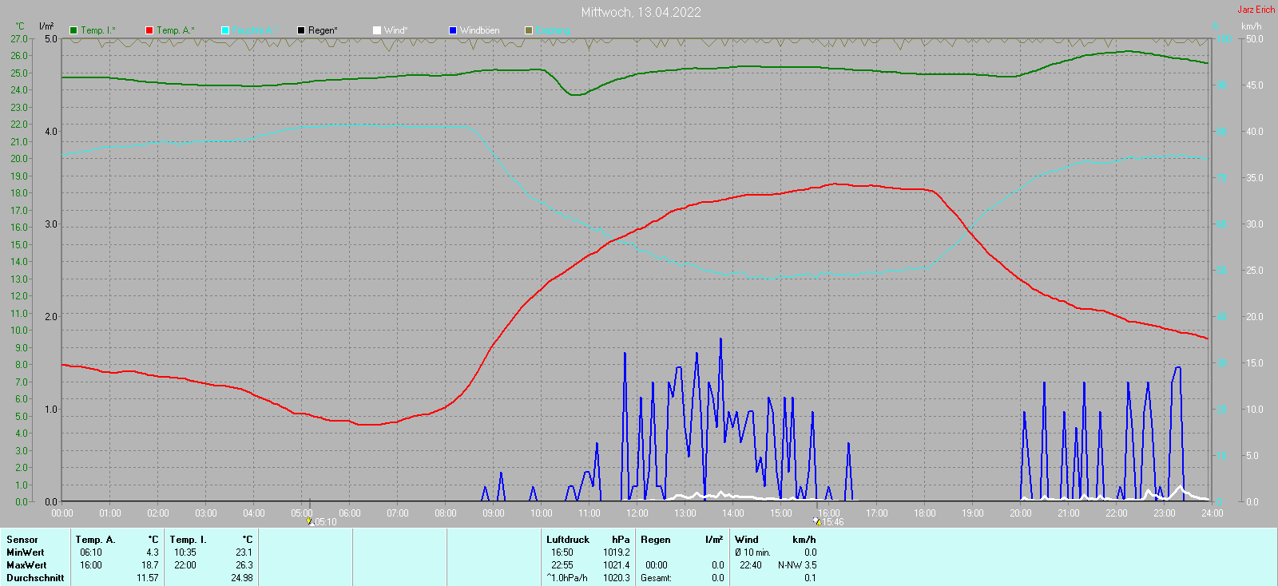Click the Luftdruck average '1020.3'
The width and height of the screenshot is (1278, 586).
617,578
